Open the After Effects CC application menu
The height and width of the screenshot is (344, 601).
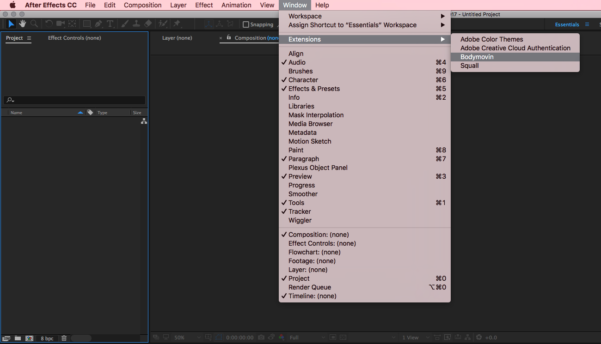point(51,5)
